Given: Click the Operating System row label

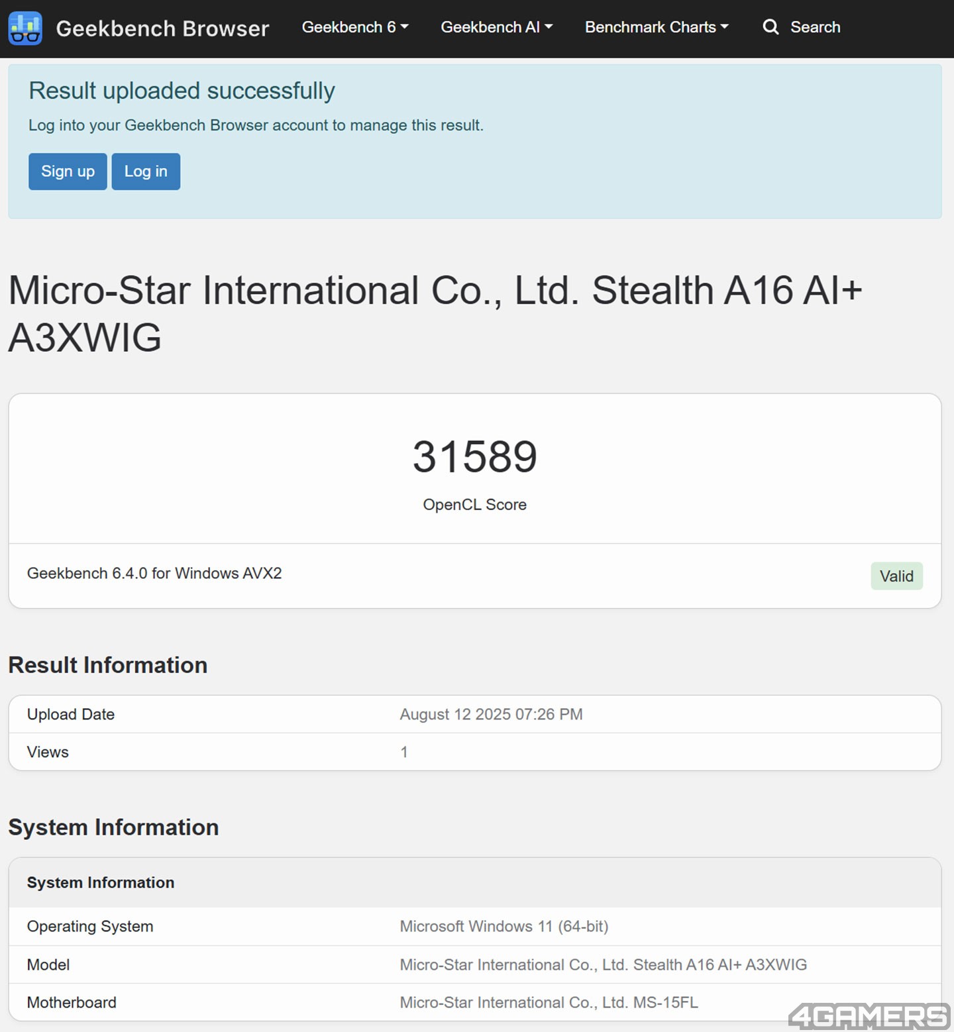Looking at the screenshot, I should [x=90, y=927].
